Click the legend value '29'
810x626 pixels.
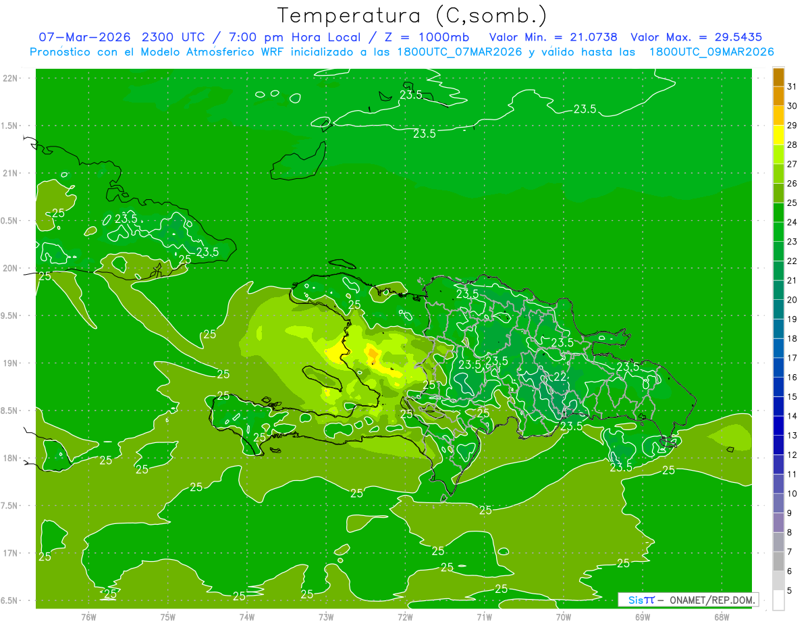pyautogui.click(x=792, y=126)
